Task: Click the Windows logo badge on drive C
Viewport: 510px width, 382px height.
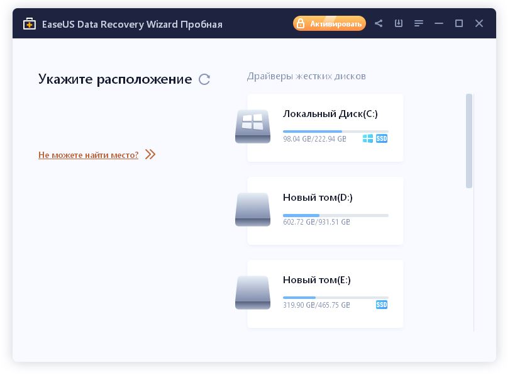Action: [367, 138]
